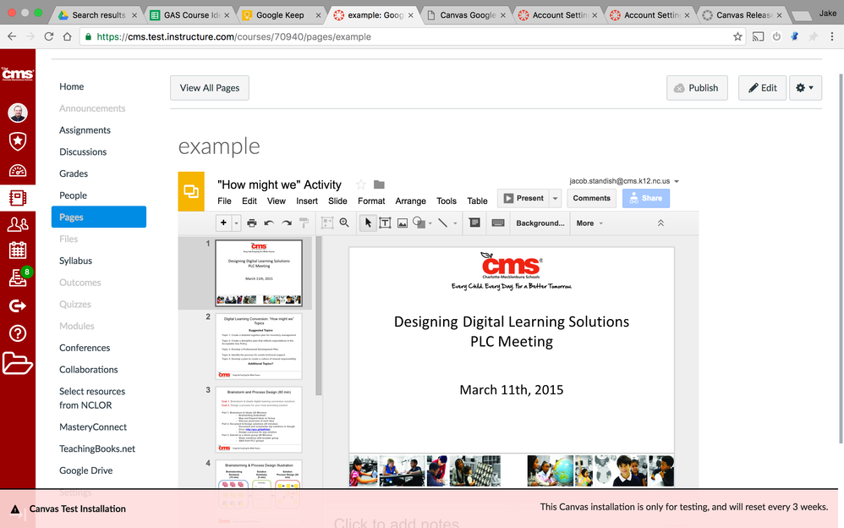
Task: Open the Canvas account avatar menu
Action: click(x=18, y=113)
